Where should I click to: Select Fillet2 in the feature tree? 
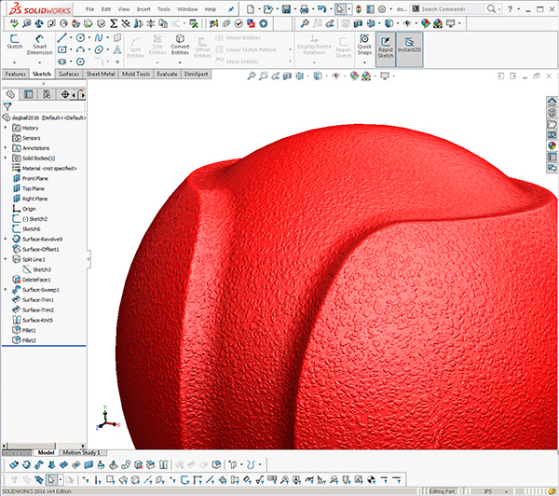click(30, 340)
